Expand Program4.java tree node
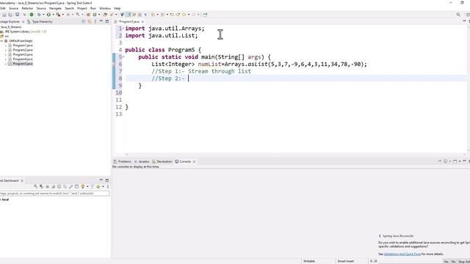Image resolution: width=470 pixels, height=264 pixels. click(x=6, y=59)
